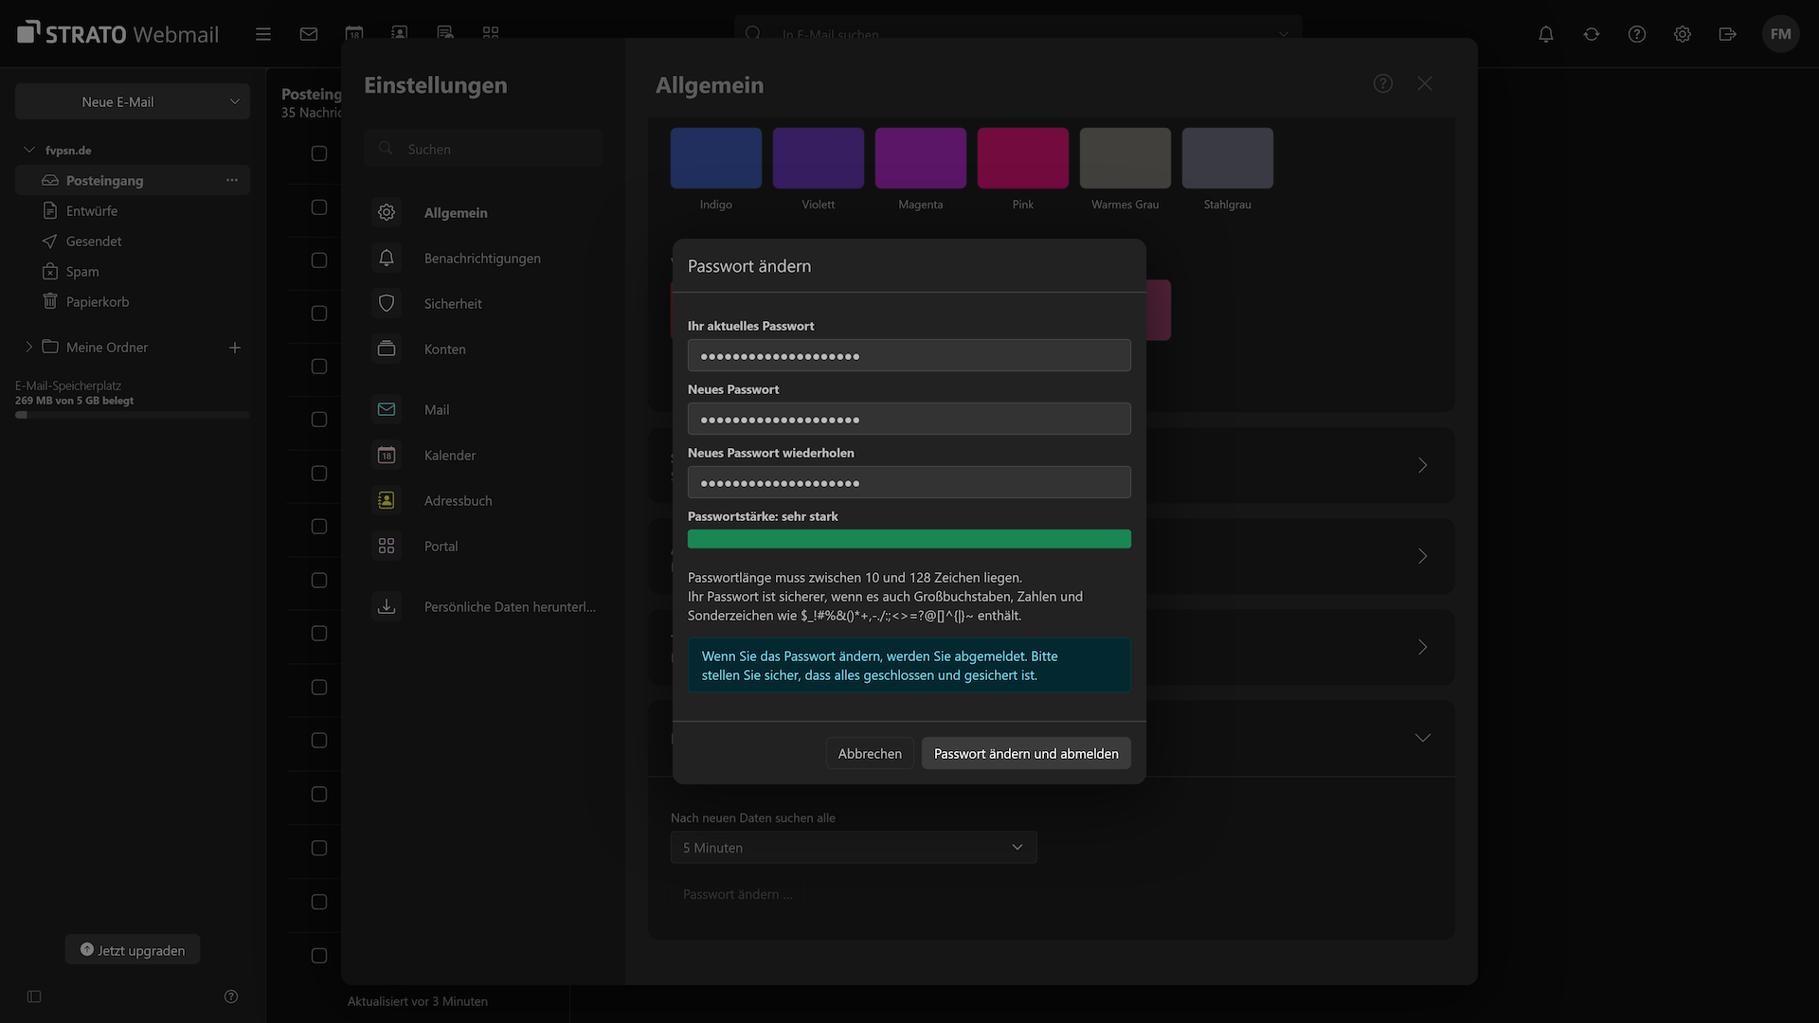Select Konten in settings navigation
Image resolution: width=1819 pixels, height=1023 pixels.
444,350
